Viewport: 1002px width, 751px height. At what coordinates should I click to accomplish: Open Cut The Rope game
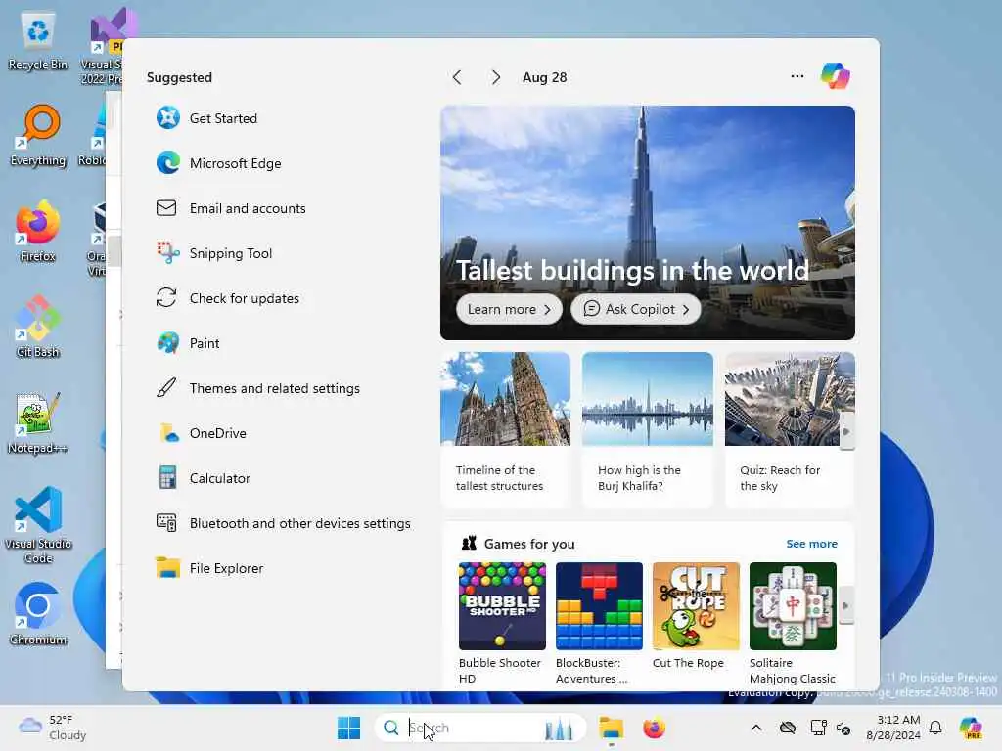(x=696, y=616)
